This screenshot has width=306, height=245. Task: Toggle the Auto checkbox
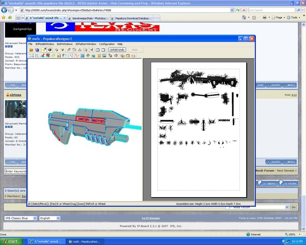[x=130, y=50]
